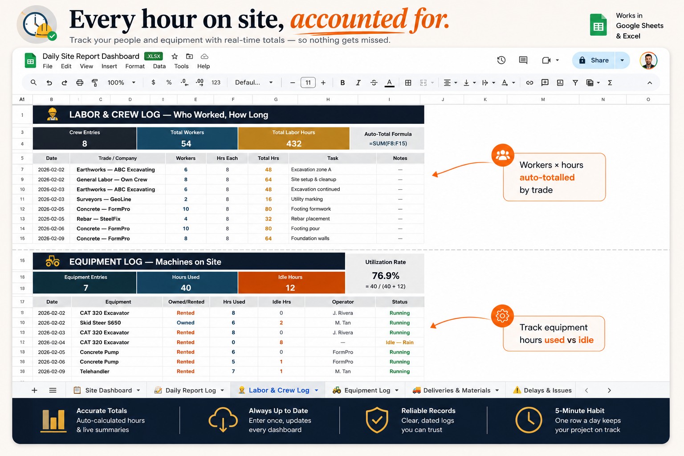The height and width of the screenshot is (456, 684).
Task: Collapse the toolbar with the up chevron
Action: (x=650, y=82)
